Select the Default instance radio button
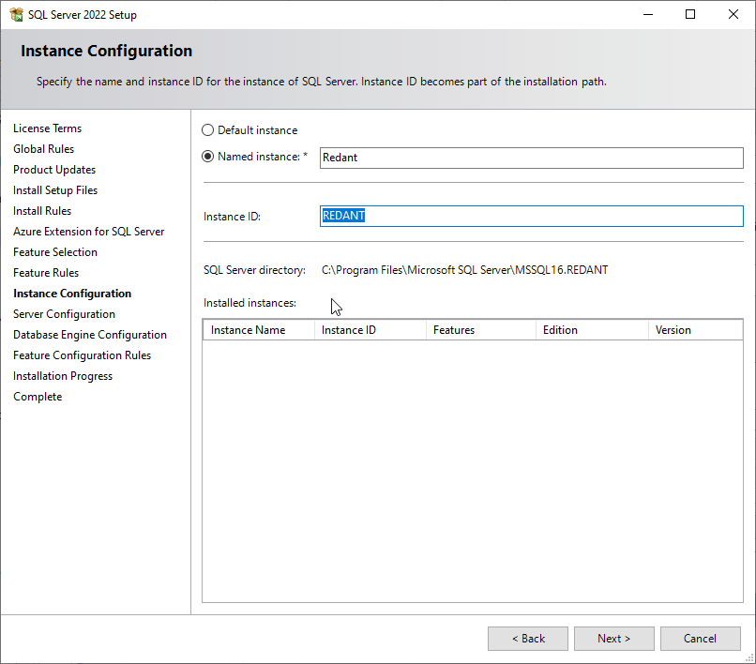 [x=208, y=130]
